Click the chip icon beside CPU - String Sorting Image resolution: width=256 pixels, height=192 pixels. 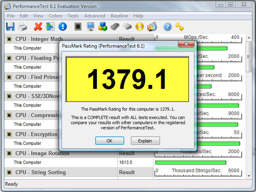[9, 172]
